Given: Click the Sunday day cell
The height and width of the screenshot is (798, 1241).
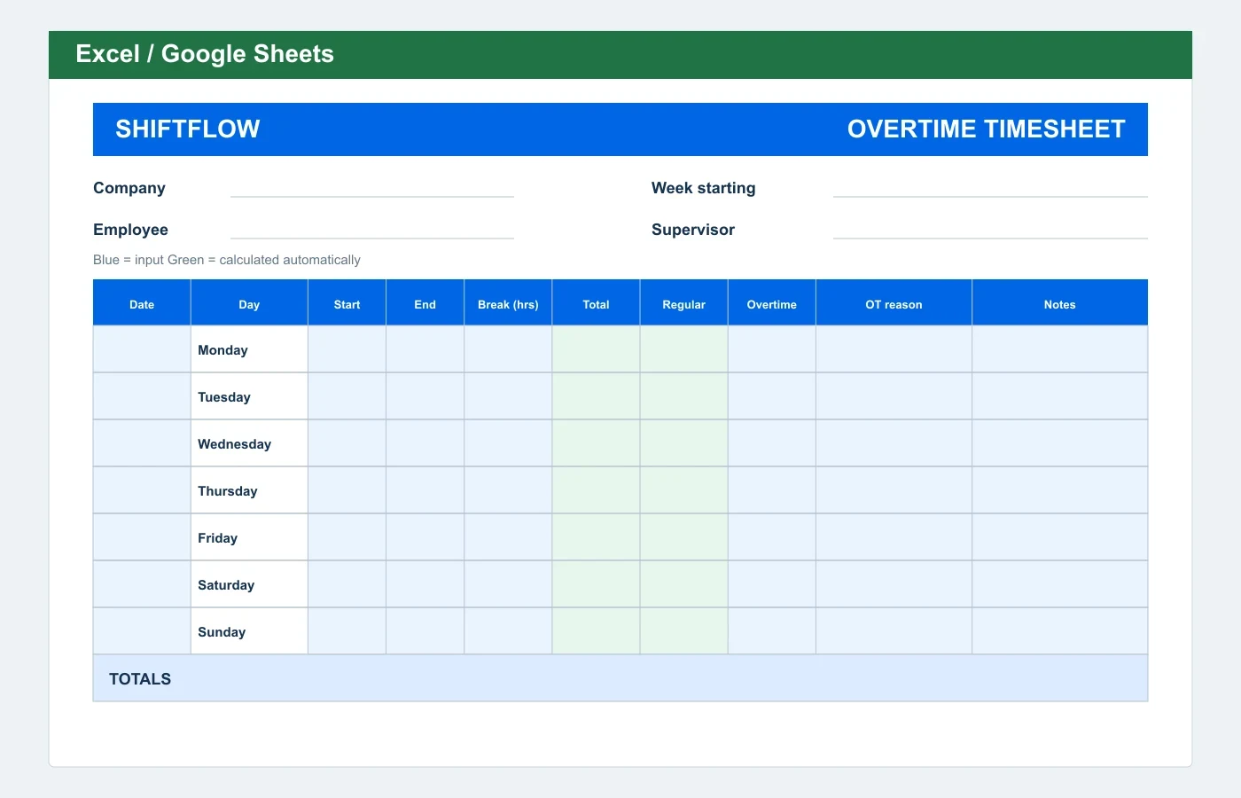Looking at the screenshot, I should tap(249, 631).
